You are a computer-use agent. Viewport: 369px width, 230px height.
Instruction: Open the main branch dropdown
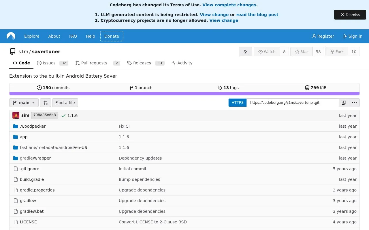(x=24, y=103)
